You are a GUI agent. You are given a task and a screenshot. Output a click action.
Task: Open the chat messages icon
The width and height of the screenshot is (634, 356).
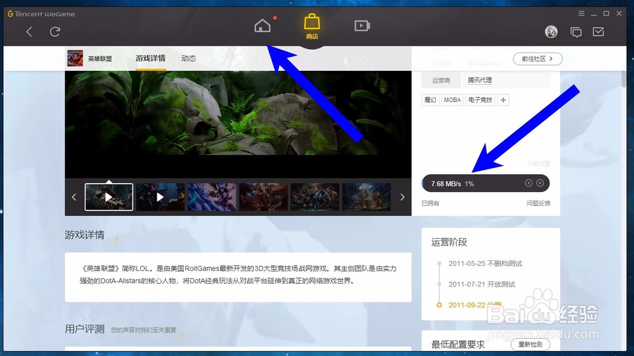click(x=576, y=32)
